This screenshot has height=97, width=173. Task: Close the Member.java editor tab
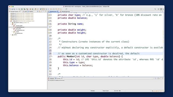coord(57,11)
